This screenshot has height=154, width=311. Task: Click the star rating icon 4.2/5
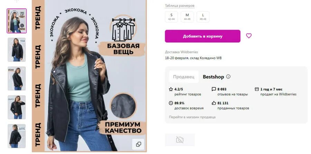(x=171, y=89)
